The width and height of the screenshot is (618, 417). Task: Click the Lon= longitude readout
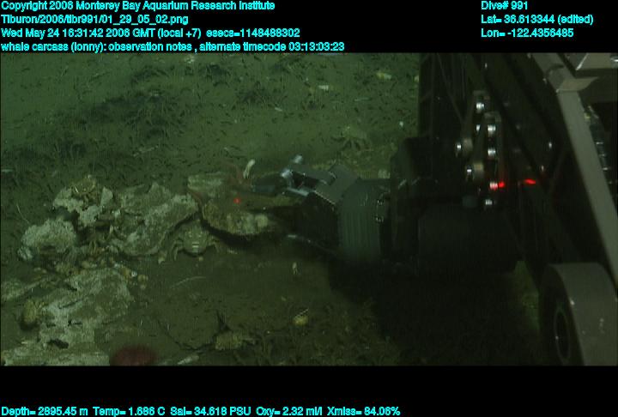click(x=526, y=33)
